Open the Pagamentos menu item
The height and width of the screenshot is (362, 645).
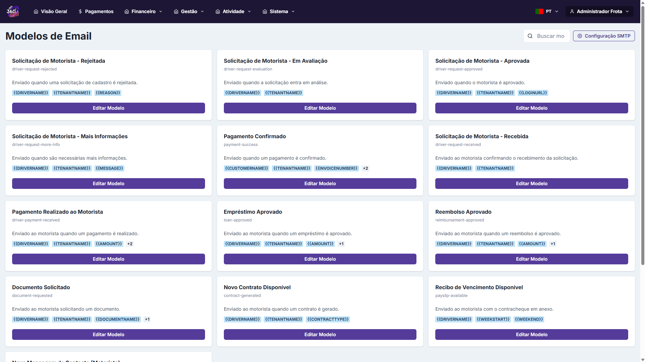click(x=99, y=11)
